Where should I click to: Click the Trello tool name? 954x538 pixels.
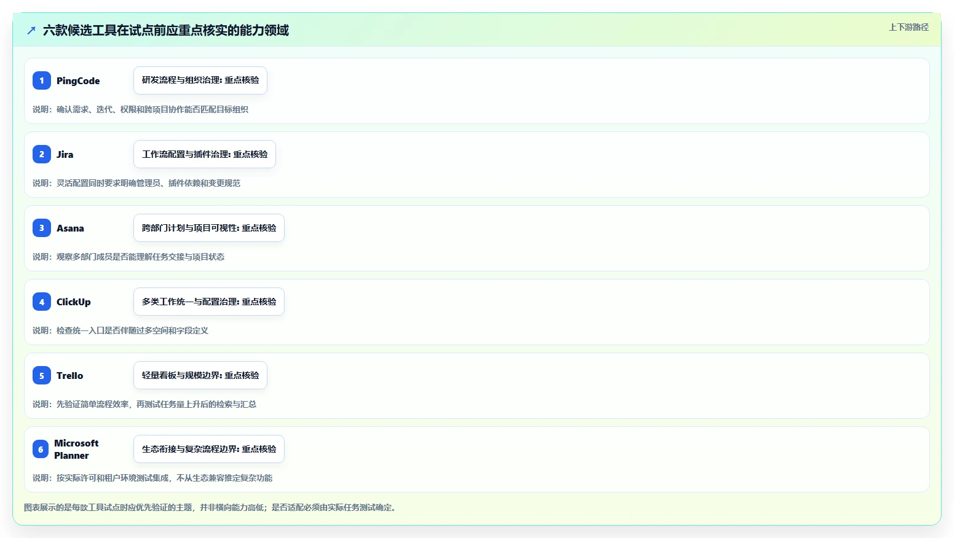[69, 375]
